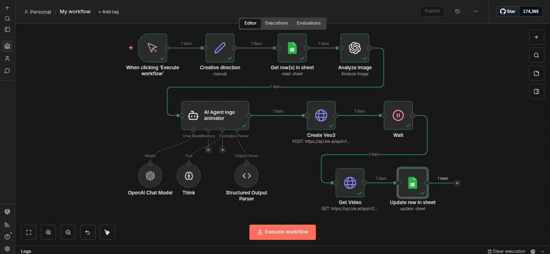Select the Update row in sheet node

tap(413, 183)
